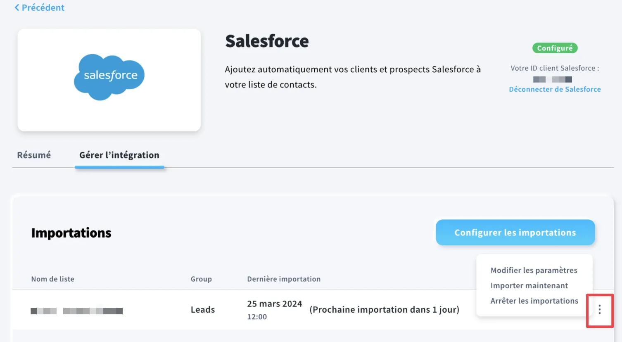Click the blurred list name in the Leads row
622x342 pixels.
pyautogui.click(x=77, y=311)
